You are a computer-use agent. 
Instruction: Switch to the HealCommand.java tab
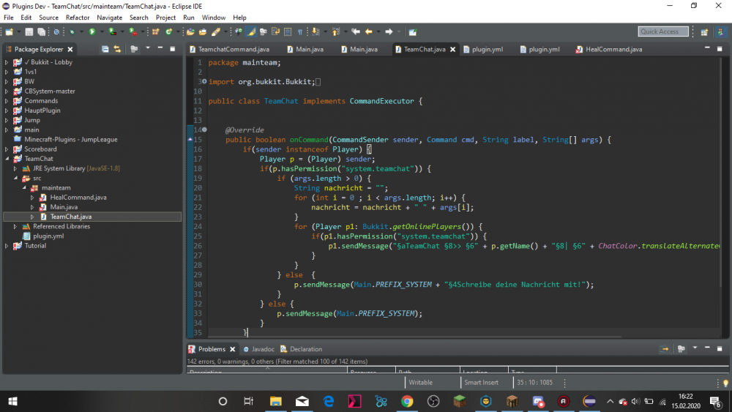click(609, 49)
